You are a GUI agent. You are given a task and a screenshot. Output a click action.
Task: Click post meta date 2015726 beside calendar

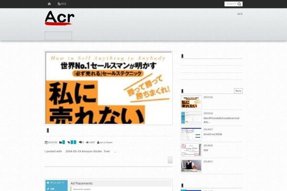(x=52, y=142)
